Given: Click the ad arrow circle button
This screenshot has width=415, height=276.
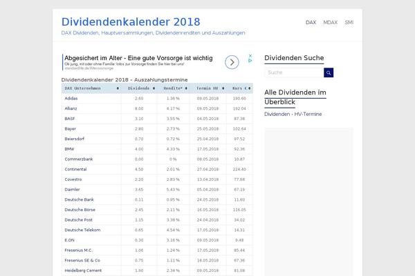Looking at the screenshot, I should [x=232, y=62].
